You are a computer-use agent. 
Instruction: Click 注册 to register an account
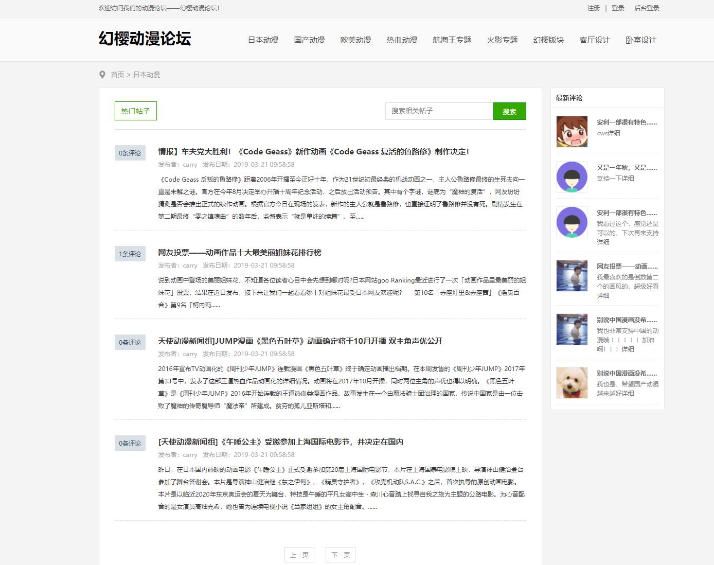(x=593, y=8)
